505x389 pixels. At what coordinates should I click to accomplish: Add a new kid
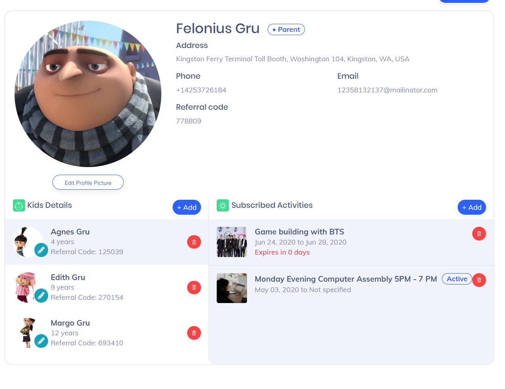tap(187, 207)
